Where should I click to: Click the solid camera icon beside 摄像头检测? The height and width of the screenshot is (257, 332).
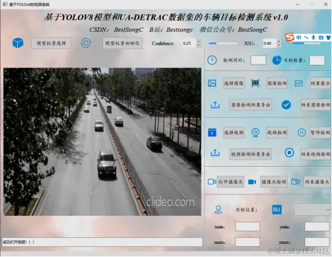[x=252, y=182]
